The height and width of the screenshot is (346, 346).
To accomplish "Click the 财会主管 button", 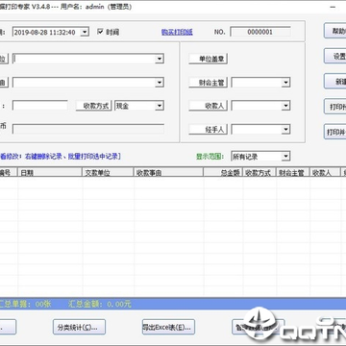I will coord(209,83).
